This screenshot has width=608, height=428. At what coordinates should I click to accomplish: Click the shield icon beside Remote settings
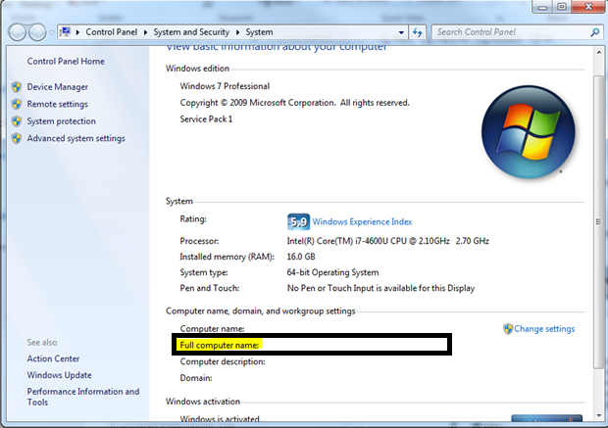(17, 104)
